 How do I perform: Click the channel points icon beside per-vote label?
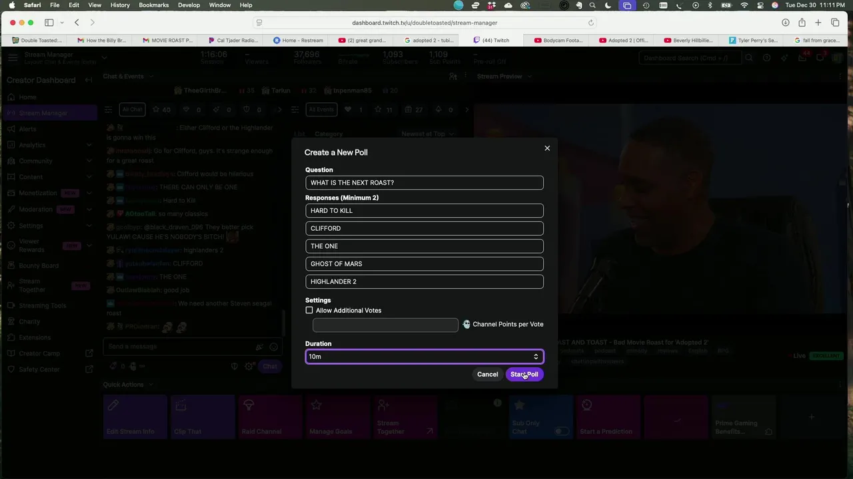pos(466,325)
